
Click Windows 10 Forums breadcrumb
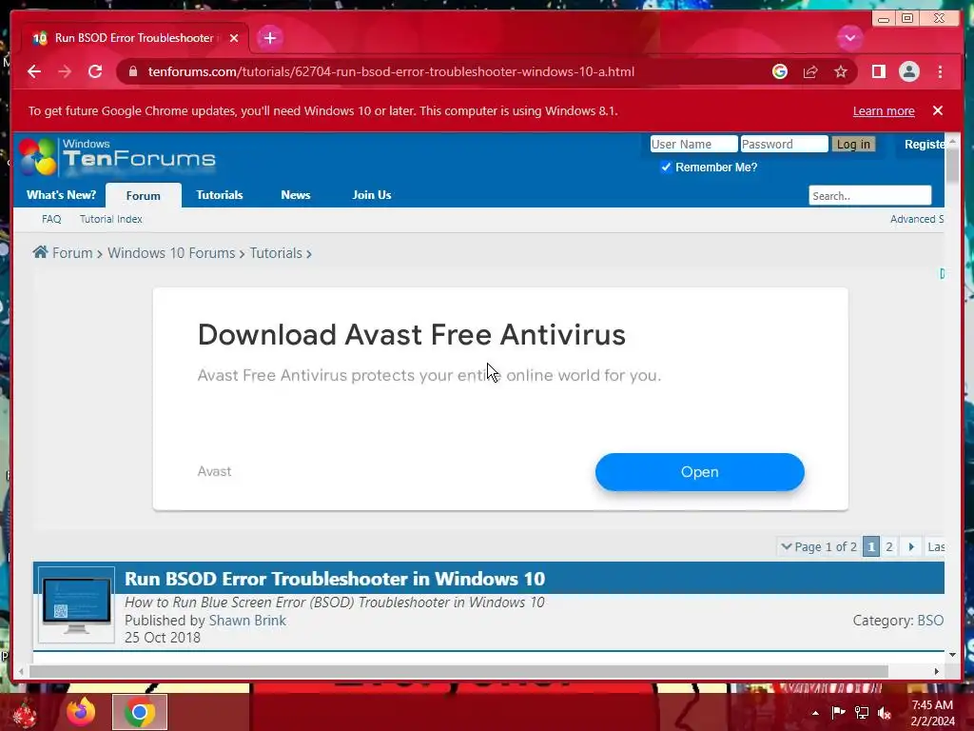(x=171, y=253)
